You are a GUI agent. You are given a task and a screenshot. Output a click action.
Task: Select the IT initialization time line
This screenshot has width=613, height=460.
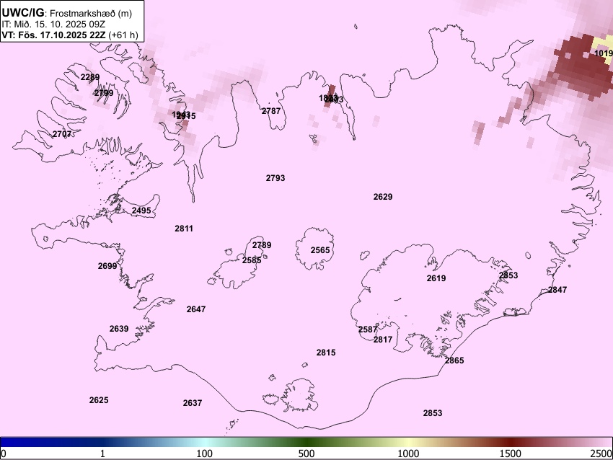53,25
